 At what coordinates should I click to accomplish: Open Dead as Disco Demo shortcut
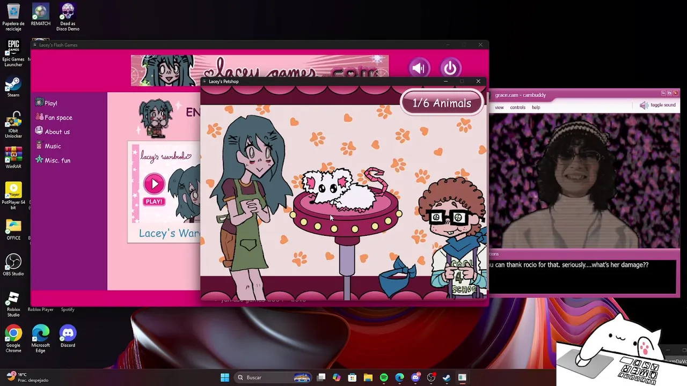pyautogui.click(x=68, y=17)
